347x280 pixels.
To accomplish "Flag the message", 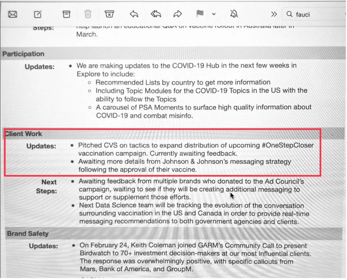I will click(200, 14).
